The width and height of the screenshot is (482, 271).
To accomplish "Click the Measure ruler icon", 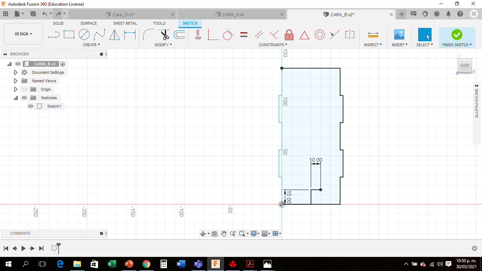I will coord(373,35).
